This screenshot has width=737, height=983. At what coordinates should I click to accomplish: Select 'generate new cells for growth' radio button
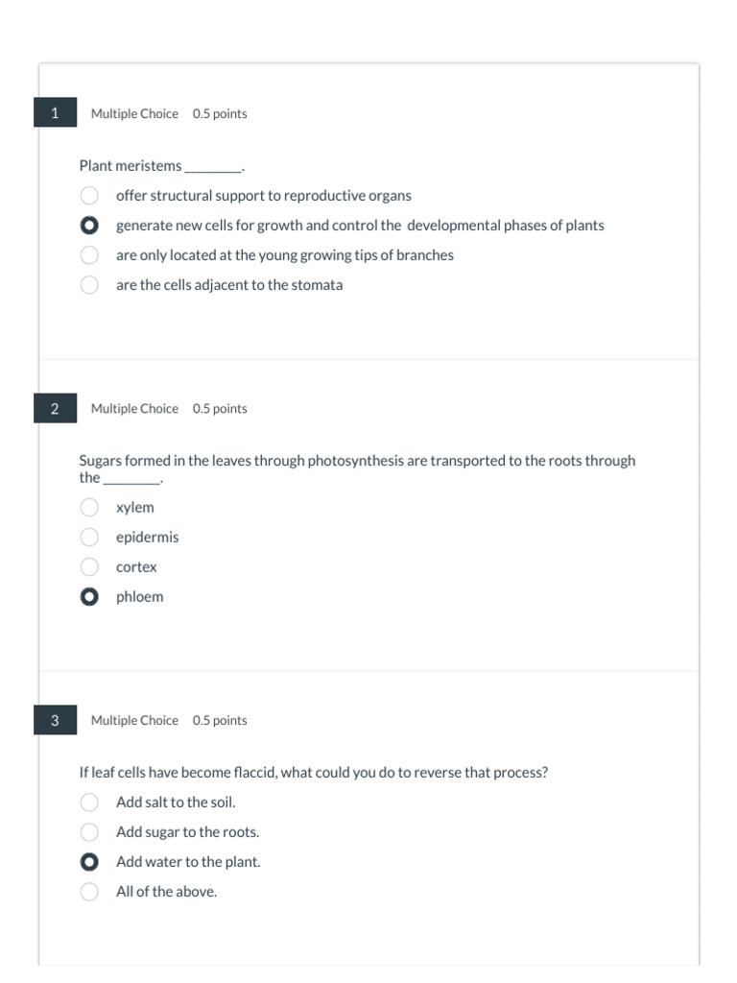pyautogui.click(x=89, y=226)
